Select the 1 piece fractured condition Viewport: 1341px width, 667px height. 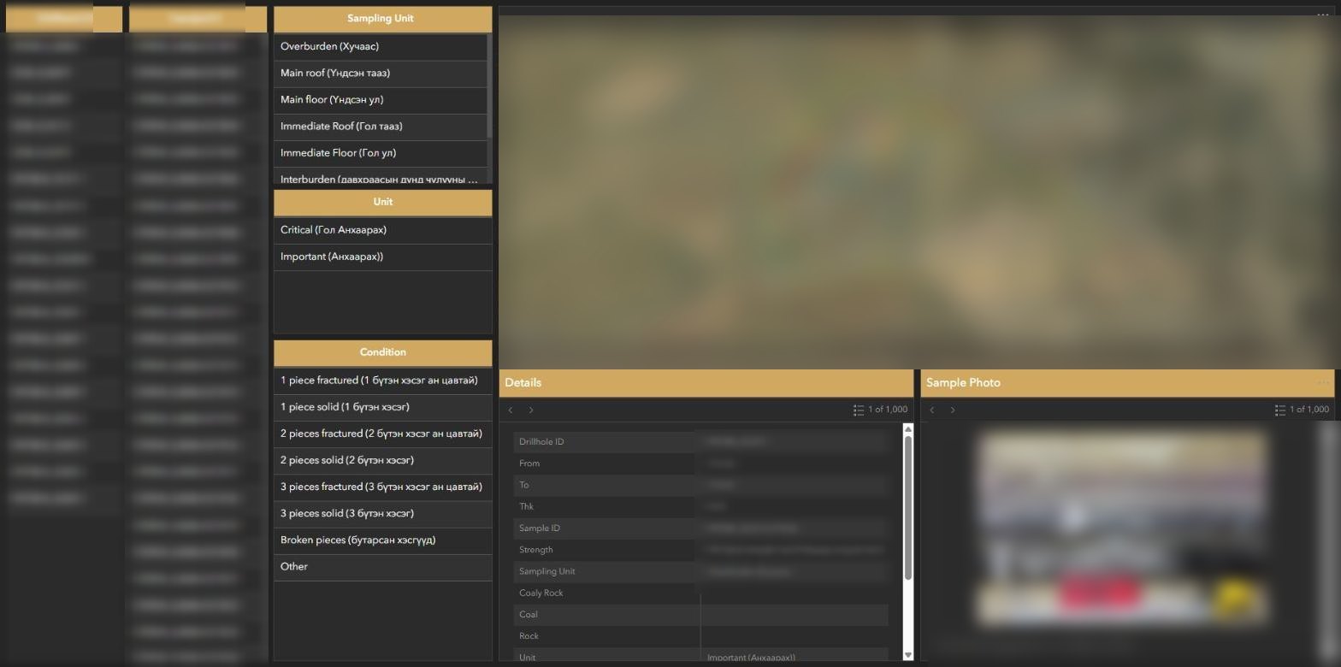[382, 381]
